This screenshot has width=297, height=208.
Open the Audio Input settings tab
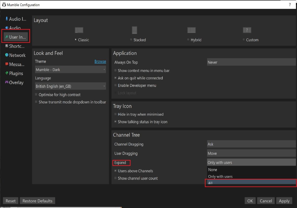click(x=16, y=19)
